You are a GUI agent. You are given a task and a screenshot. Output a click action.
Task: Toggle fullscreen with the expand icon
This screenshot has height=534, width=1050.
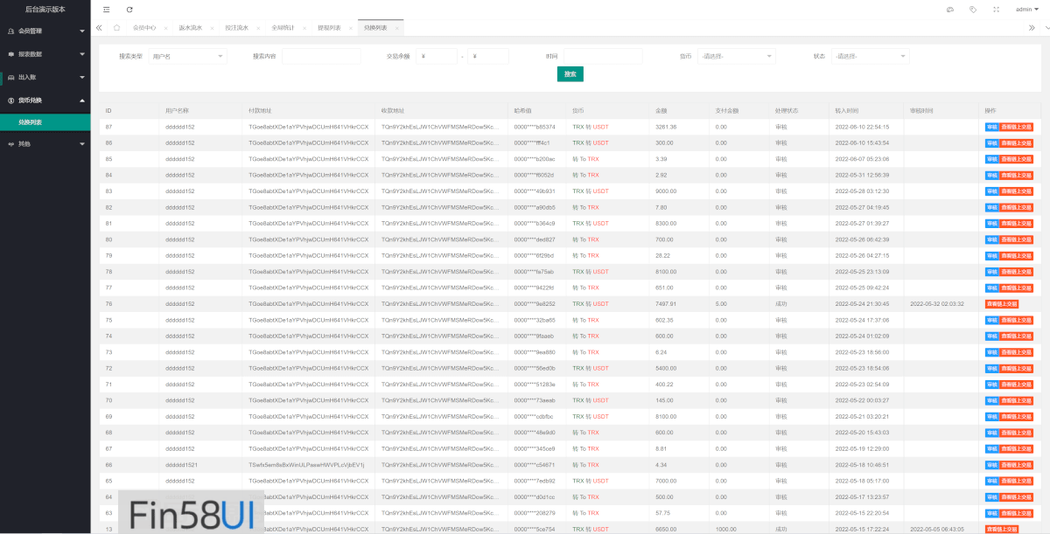pyautogui.click(x=996, y=10)
